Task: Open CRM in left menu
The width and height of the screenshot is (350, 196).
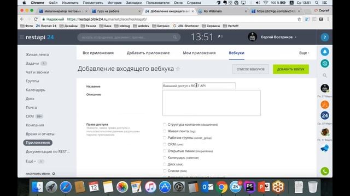Action: (30, 116)
